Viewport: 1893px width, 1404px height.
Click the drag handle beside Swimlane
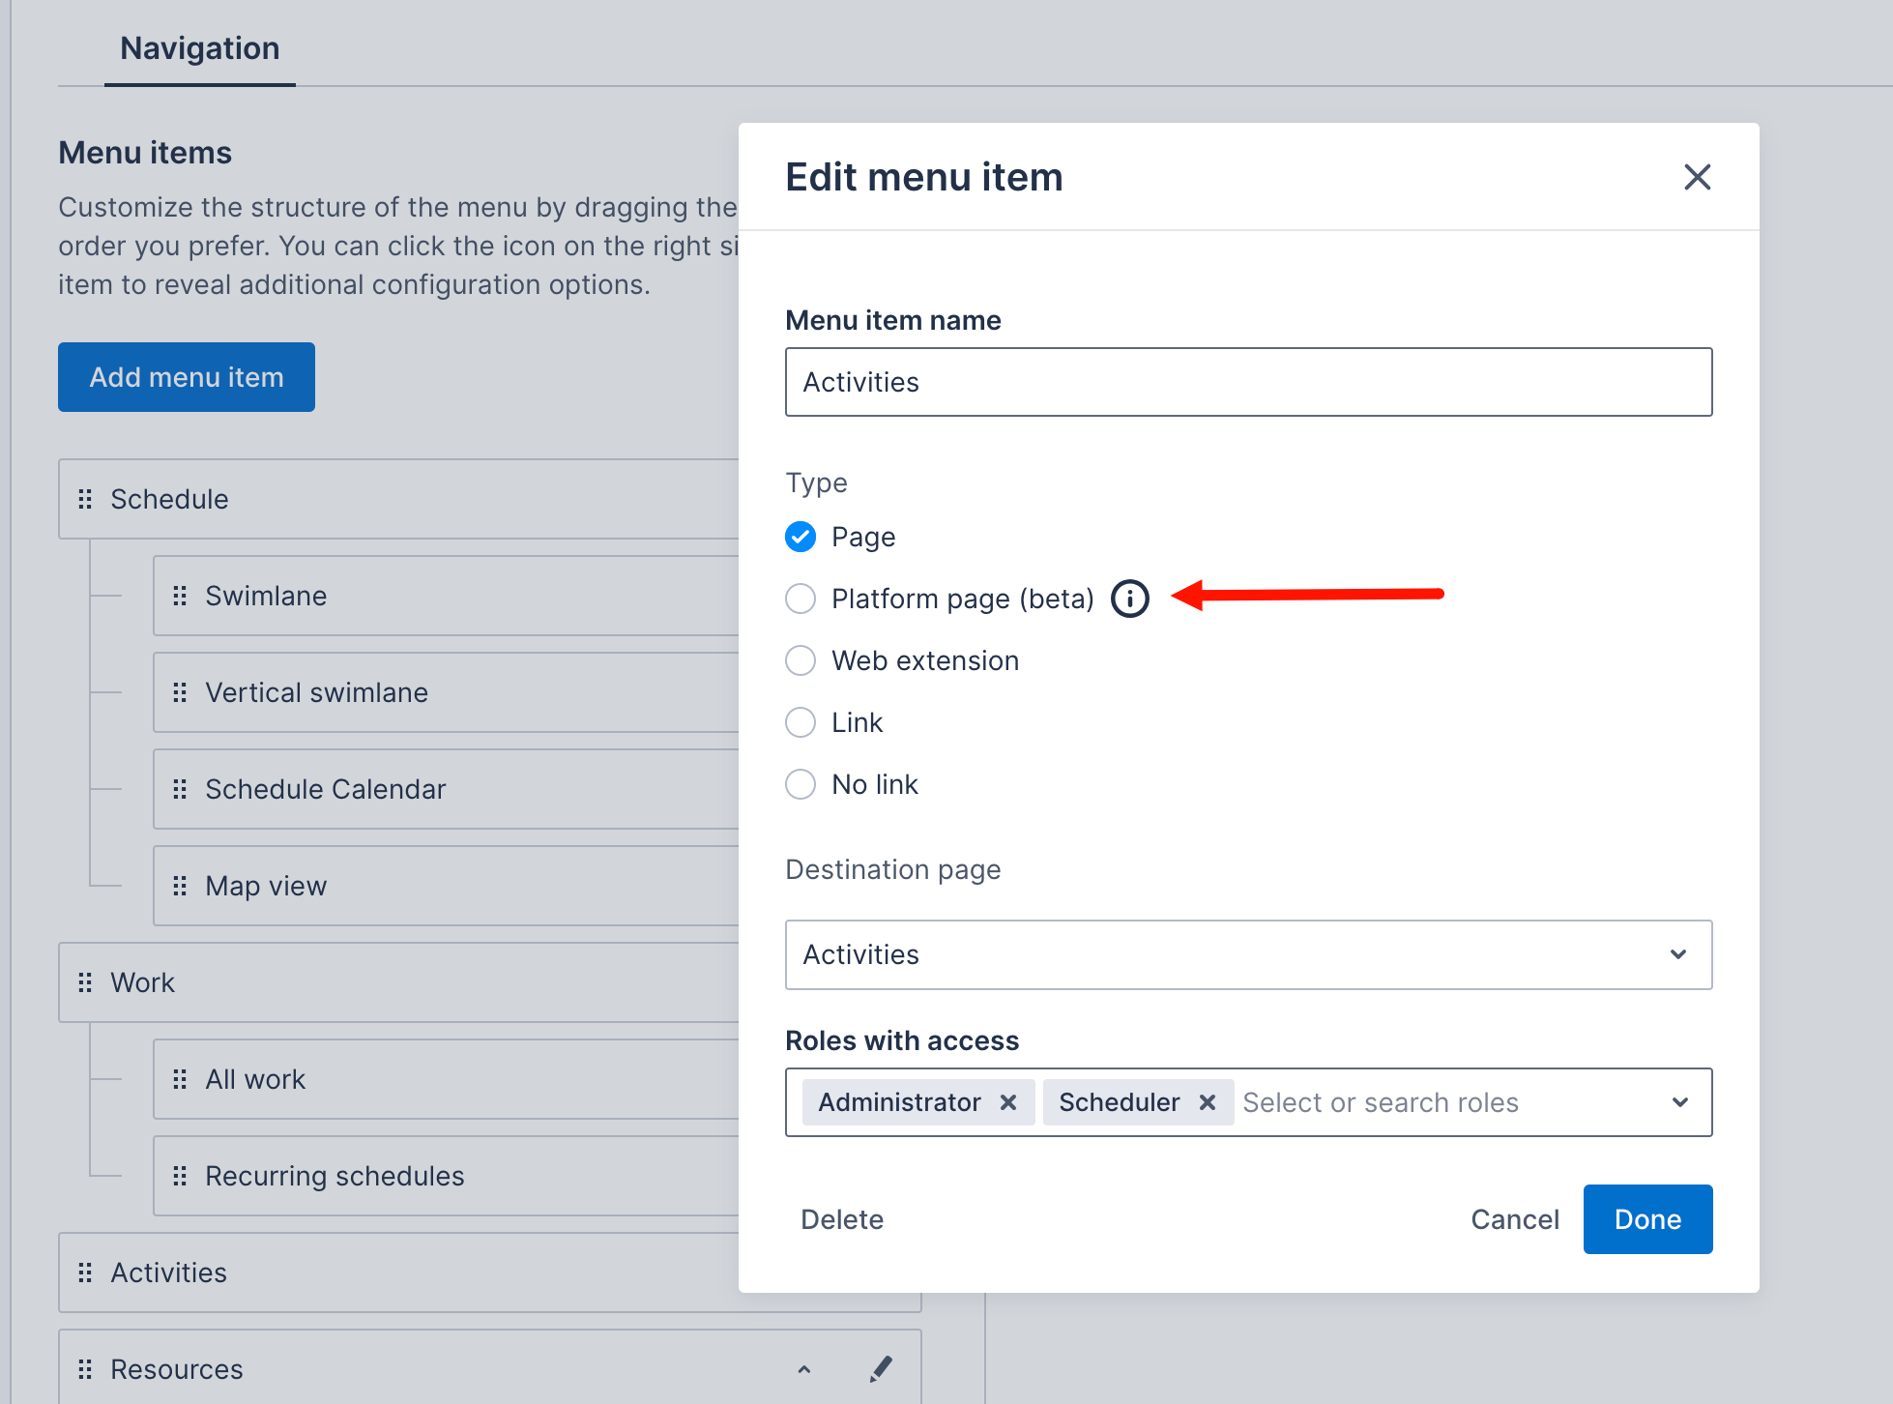(180, 596)
